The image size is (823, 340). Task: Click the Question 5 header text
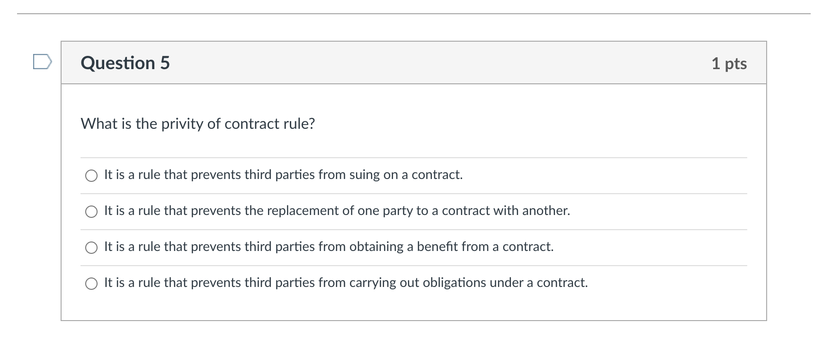click(125, 62)
